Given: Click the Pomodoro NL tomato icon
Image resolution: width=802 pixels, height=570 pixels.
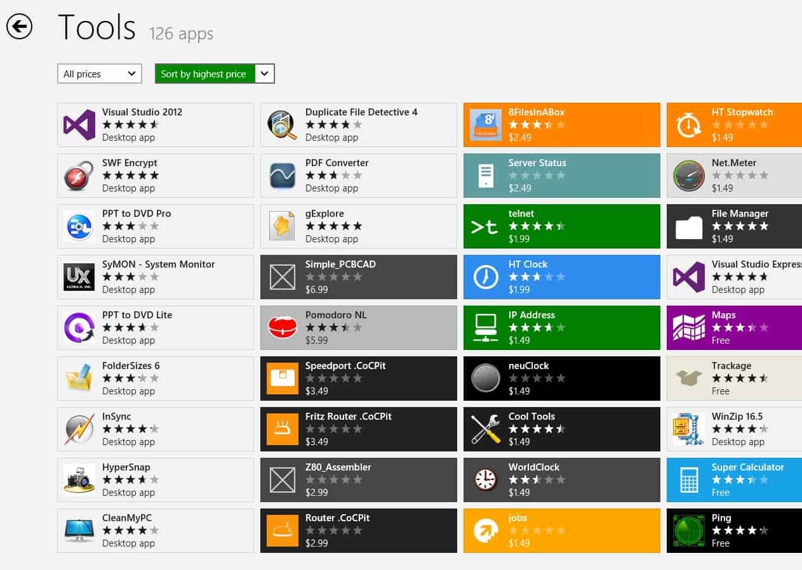Looking at the screenshot, I should tap(283, 328).
